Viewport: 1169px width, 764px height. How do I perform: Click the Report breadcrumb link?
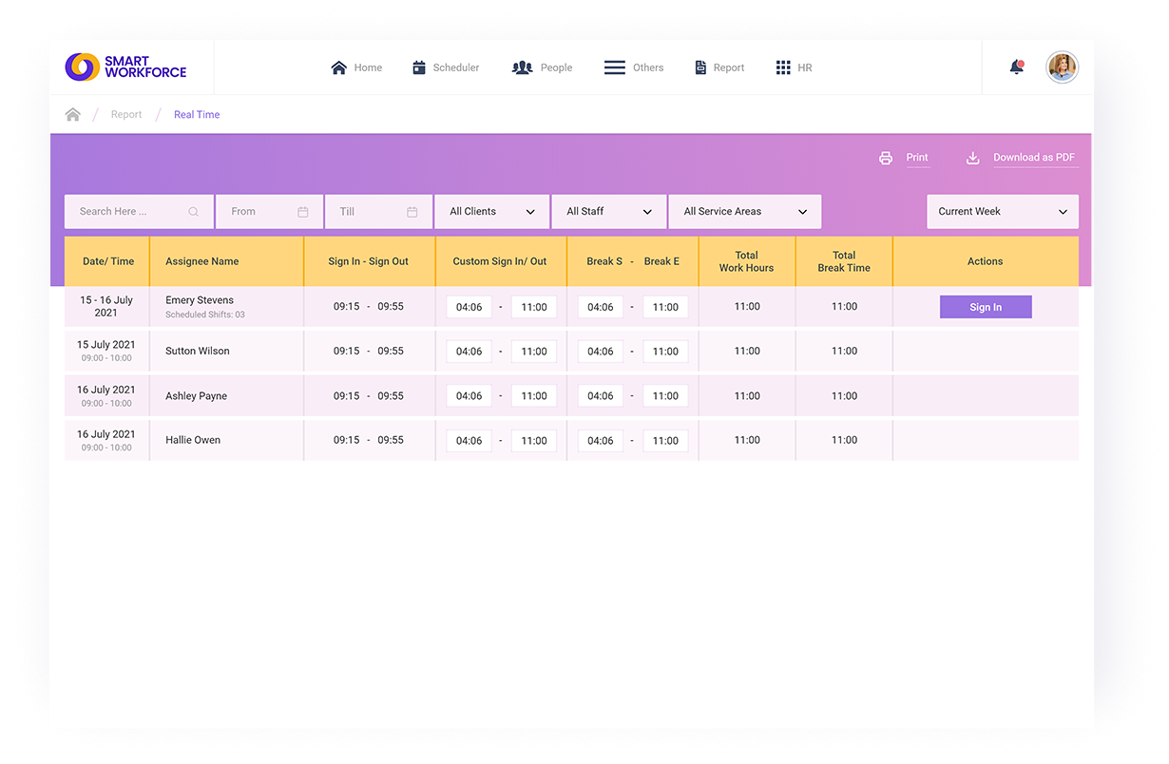(126, 115)
